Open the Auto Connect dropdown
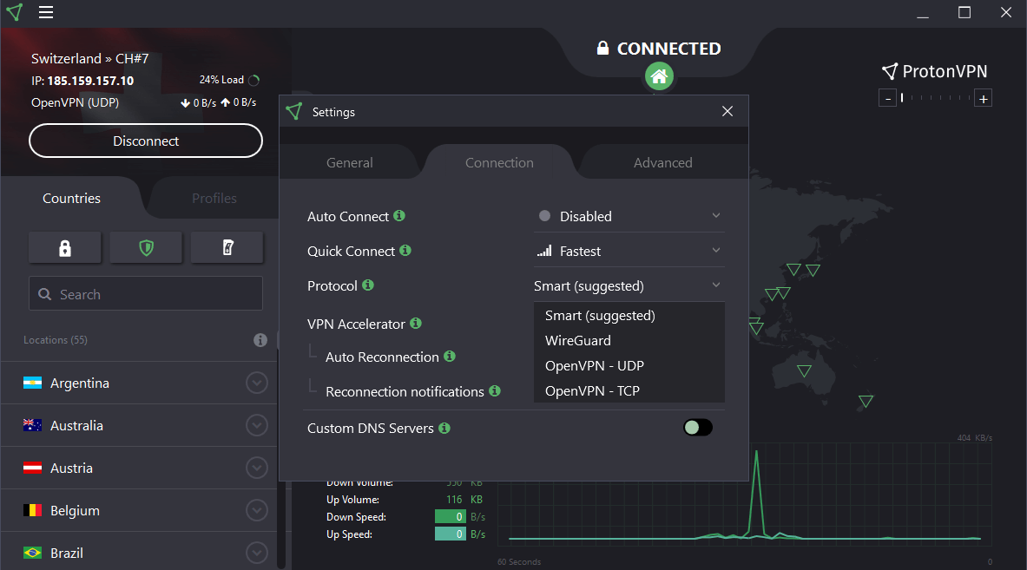Viewport: 1027px width, 570px height. 629,216
